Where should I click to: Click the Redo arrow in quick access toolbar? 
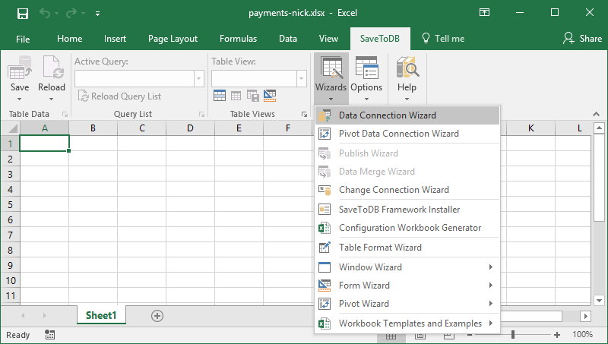pyautogui.click(x=71, y=14)
